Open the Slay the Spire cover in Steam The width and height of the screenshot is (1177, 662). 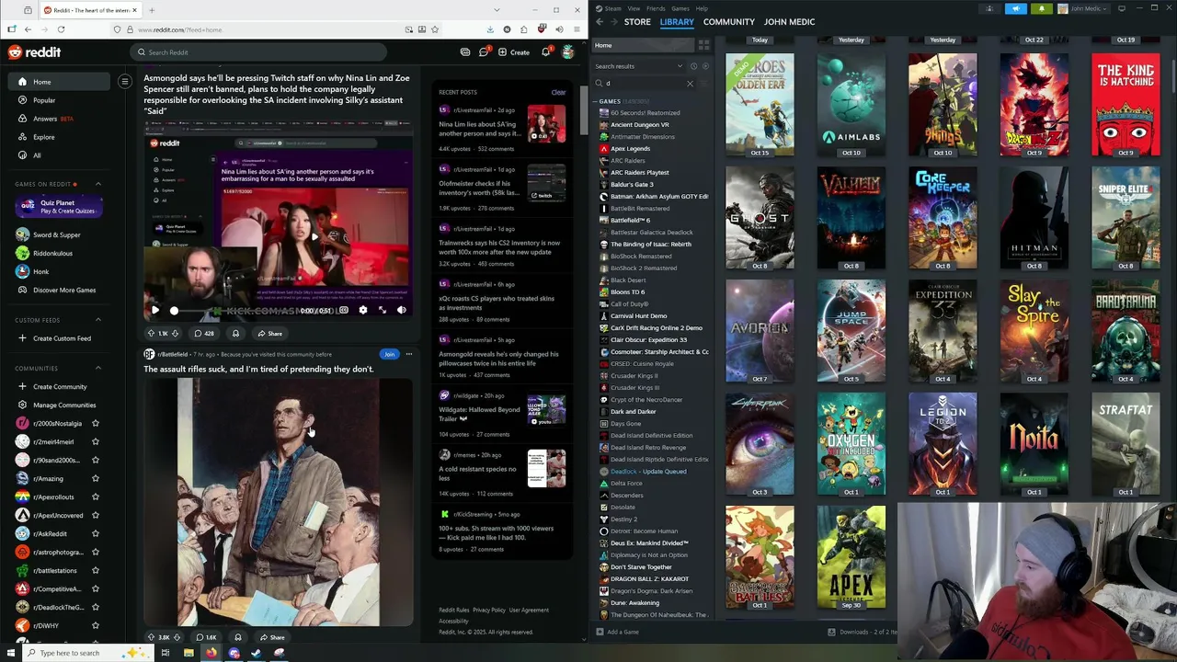1034,331
